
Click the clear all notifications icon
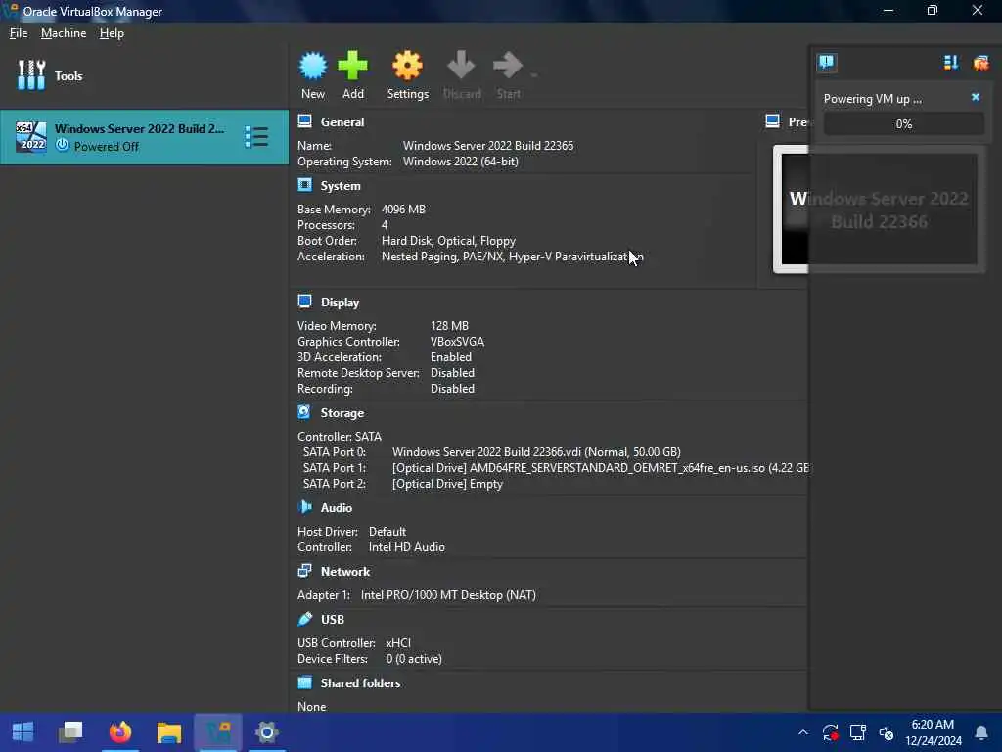980,62
